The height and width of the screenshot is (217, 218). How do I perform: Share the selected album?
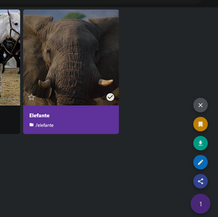point(201,181)
